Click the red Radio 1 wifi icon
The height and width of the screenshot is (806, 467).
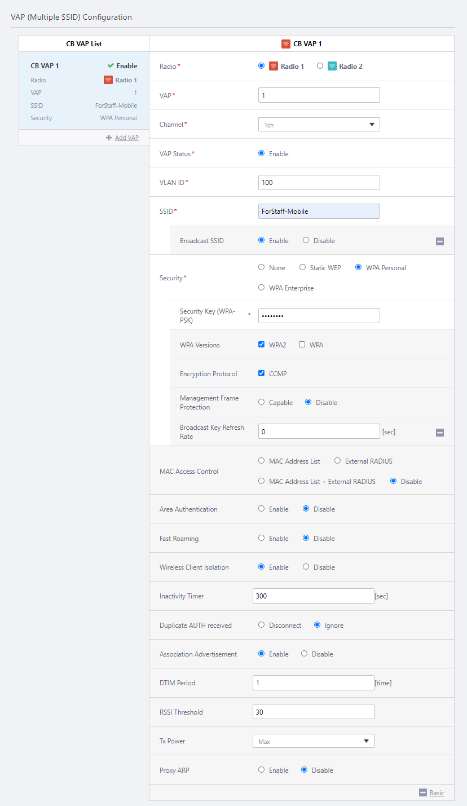coord(274,66)
